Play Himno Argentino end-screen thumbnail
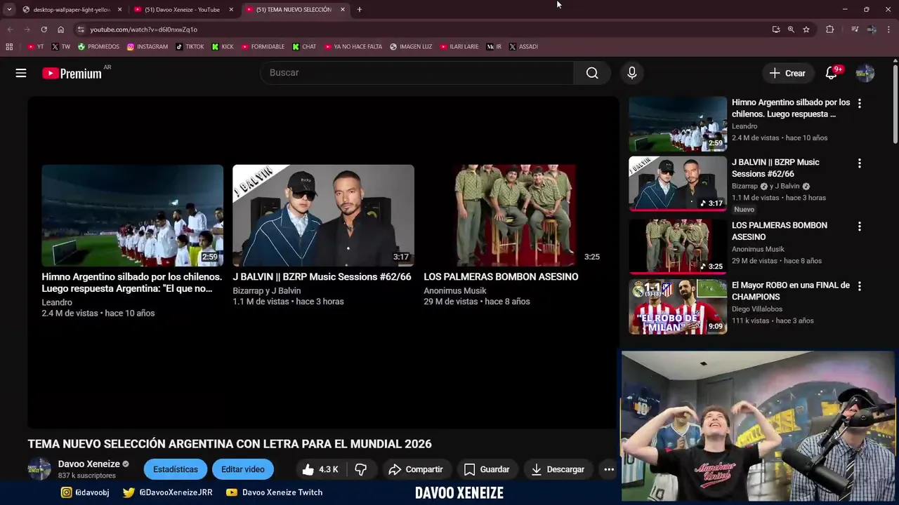The height and width of the screenshot is (505, 899). click(132, 215)
